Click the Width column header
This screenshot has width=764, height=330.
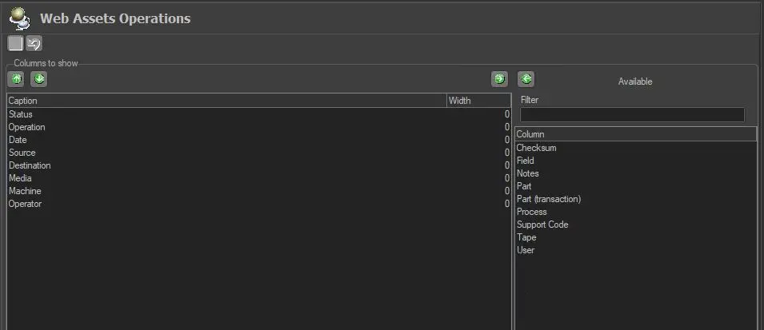[x=478, y=101]
